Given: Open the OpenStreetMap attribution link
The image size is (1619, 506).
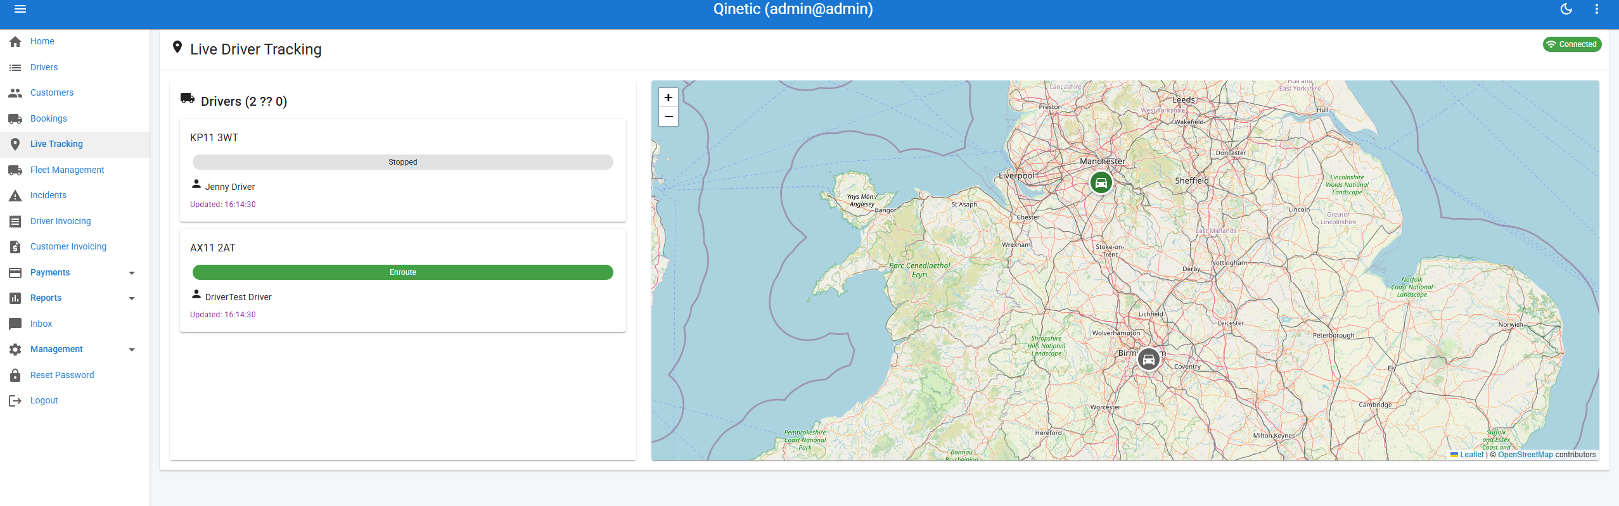Looking at the screenshot, I should pos(1525,455).
